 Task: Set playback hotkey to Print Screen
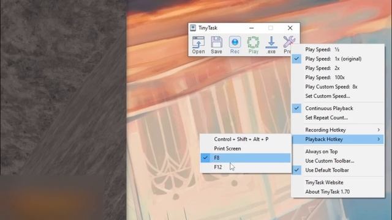pos(246,148)
